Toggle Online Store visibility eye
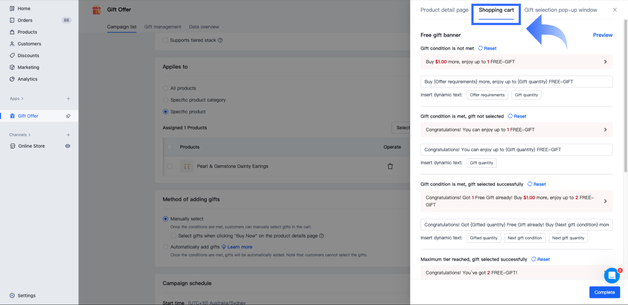 tap(68, 146)
